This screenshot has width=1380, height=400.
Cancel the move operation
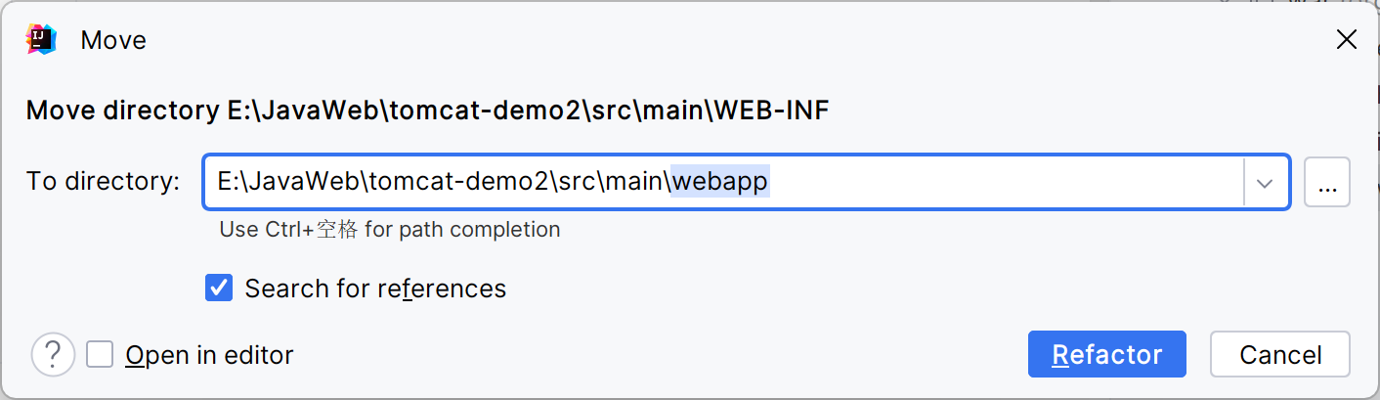[x=1279, y=354]
